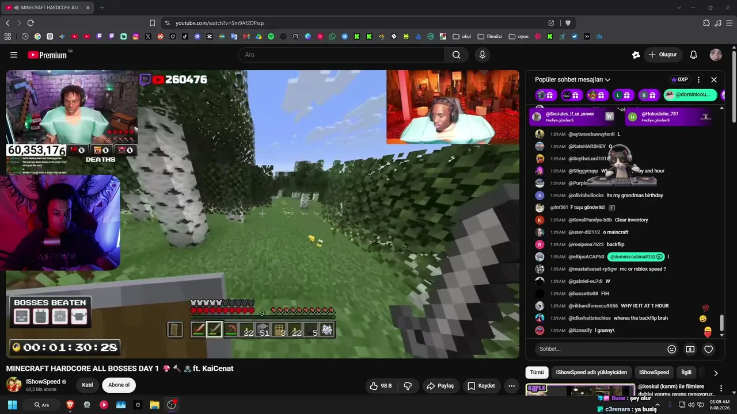The height and width of the screenshot is (414, 737).
Task: Open the account avatar menu
Action: coord(716,55)
